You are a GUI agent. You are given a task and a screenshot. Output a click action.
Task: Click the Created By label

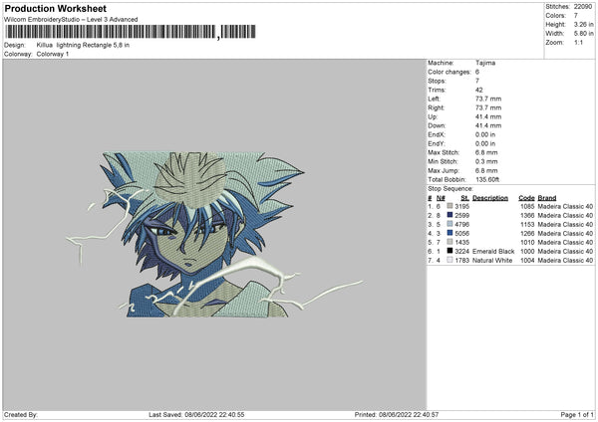[21, 414]
